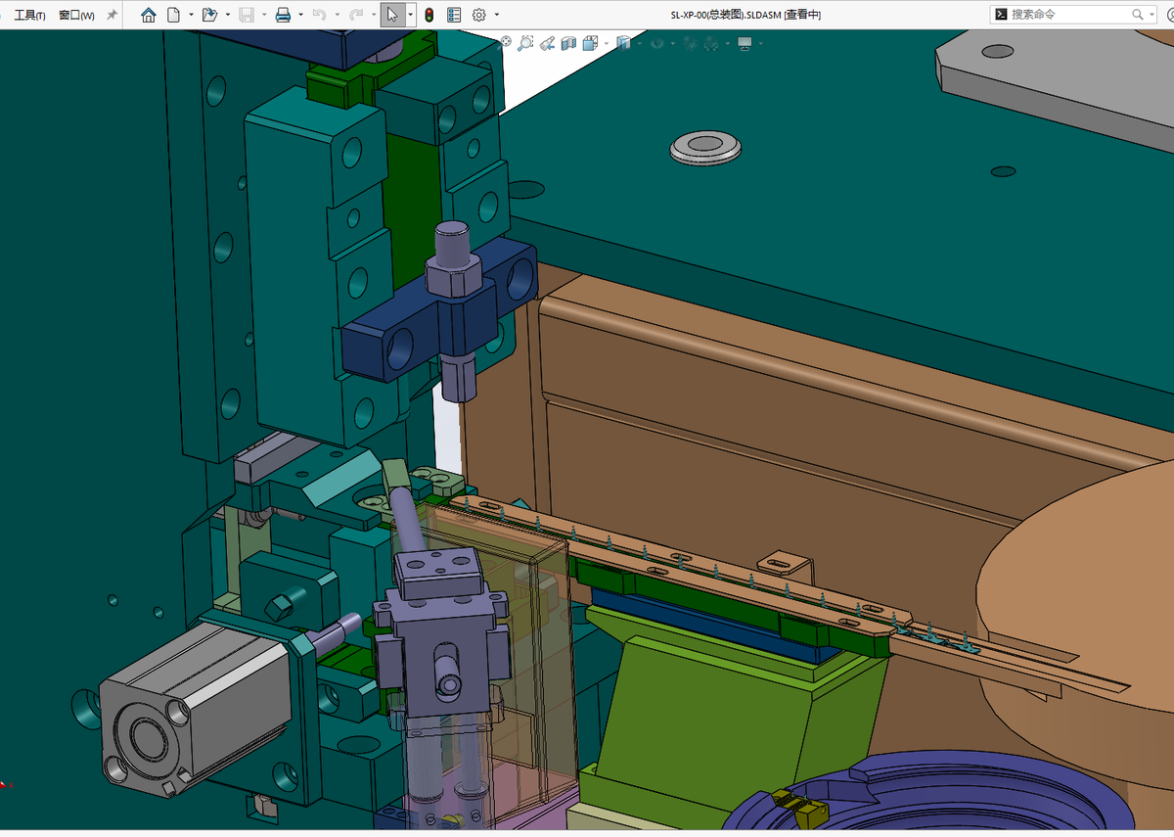Viewport: 1174px width, 837px height.
Task: Select the Zoom to Area magnifier
Action: 526,42
